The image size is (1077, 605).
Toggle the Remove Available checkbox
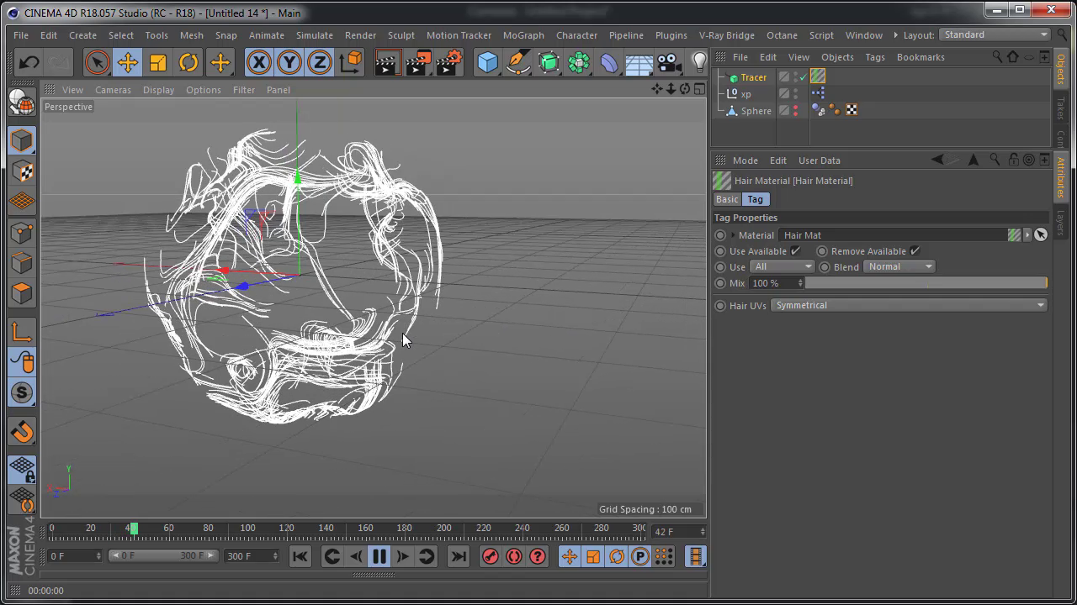[x=915, y=250]
